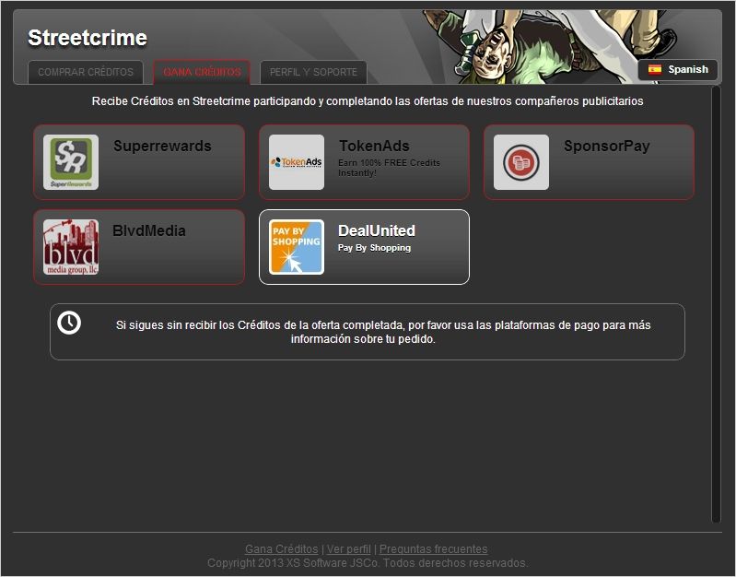Open the DealUnited offer title
Screen dimensions: 736x577
377,230
